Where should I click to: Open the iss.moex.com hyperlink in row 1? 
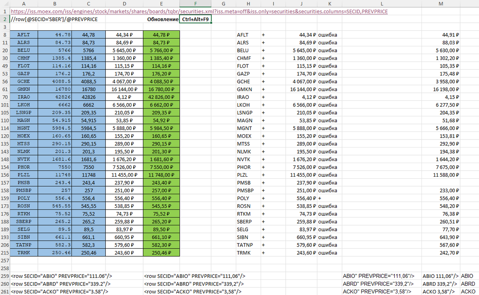[x=200, y=12]
